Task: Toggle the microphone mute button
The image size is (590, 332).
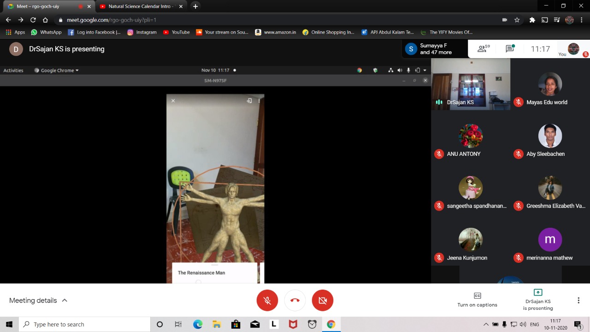Action: coord(267,300)
